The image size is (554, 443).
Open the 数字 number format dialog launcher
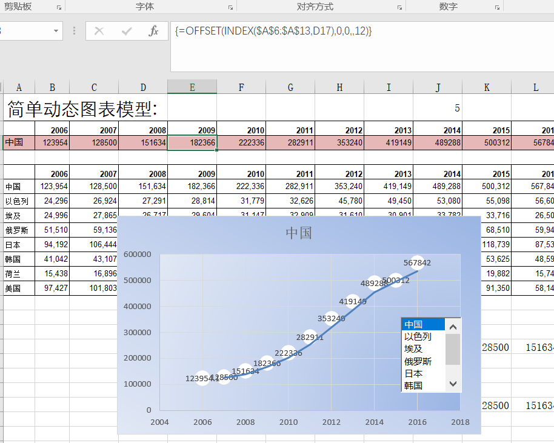point(497,8)
